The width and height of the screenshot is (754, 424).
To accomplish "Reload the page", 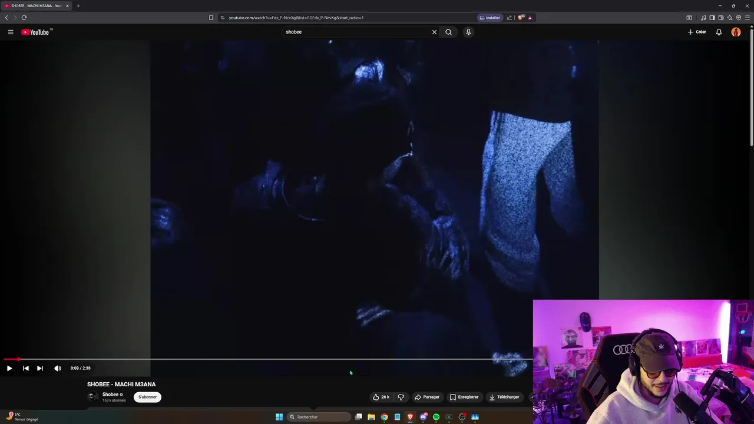I will point(24,18).
